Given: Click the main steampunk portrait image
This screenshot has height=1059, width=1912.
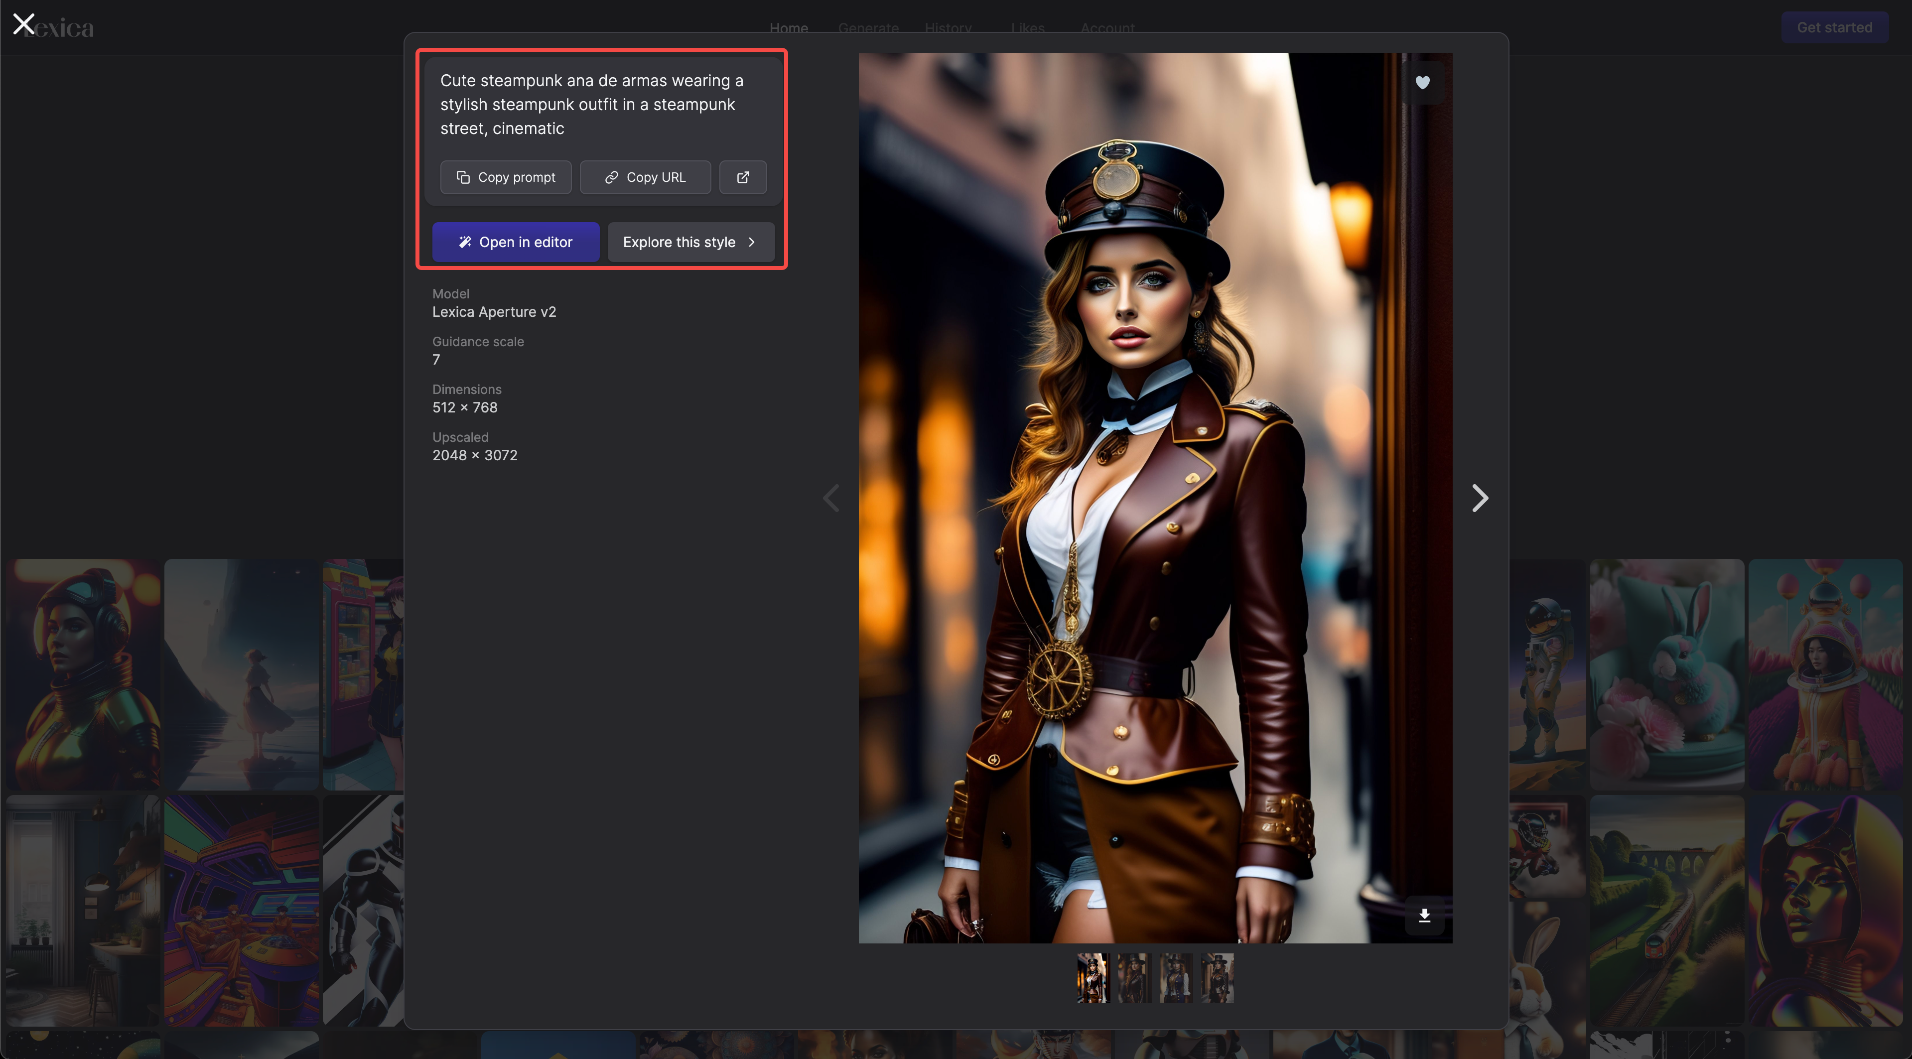Looking at the screenshot, I should pos(1155,497).
